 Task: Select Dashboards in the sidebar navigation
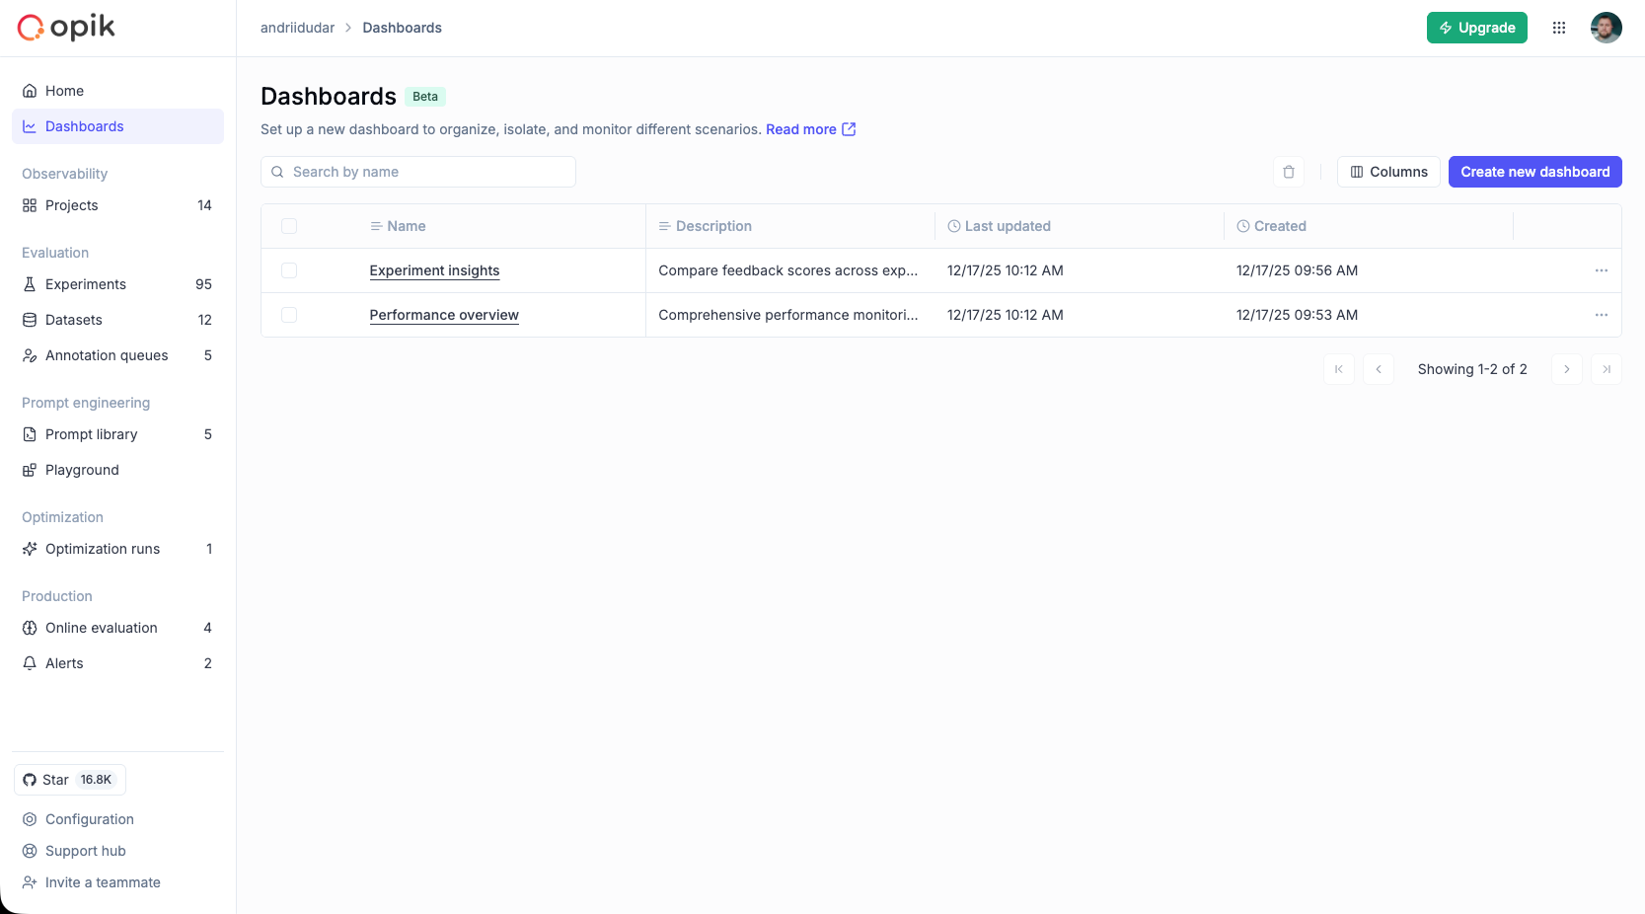[x=84, y=126]
